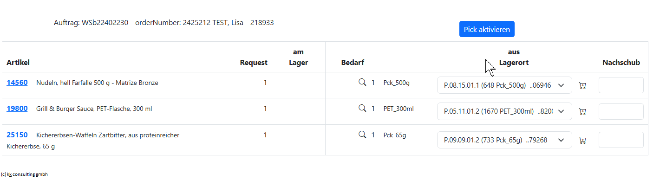Click the cart icon next to P.08.15.01.1

pos(582,85)
